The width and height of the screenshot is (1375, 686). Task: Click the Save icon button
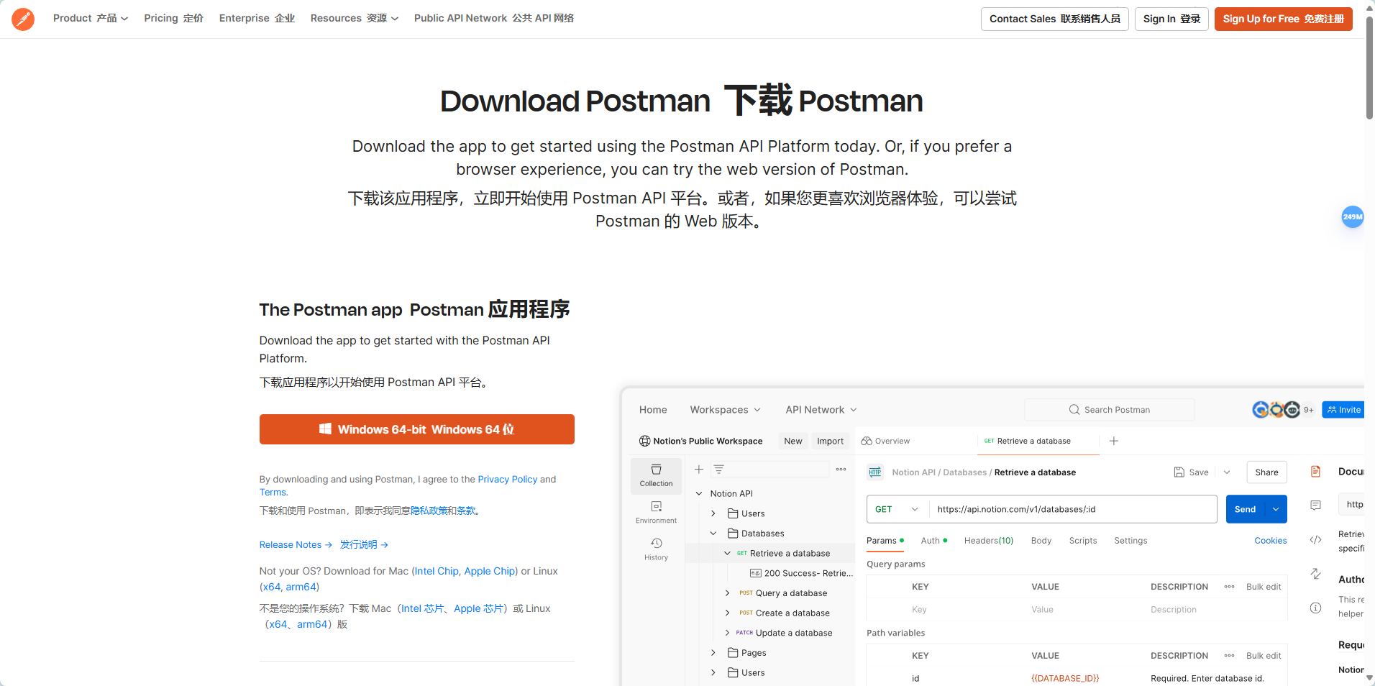click(1190, 472)
